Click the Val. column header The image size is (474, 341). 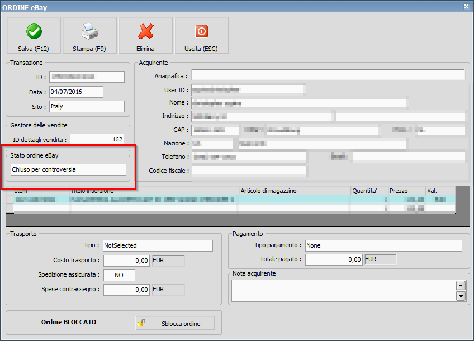(x=441, y=191)
